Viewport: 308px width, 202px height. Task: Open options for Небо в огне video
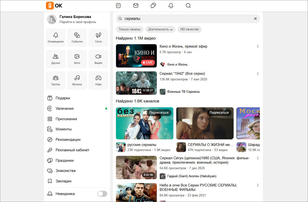point(258,185)
